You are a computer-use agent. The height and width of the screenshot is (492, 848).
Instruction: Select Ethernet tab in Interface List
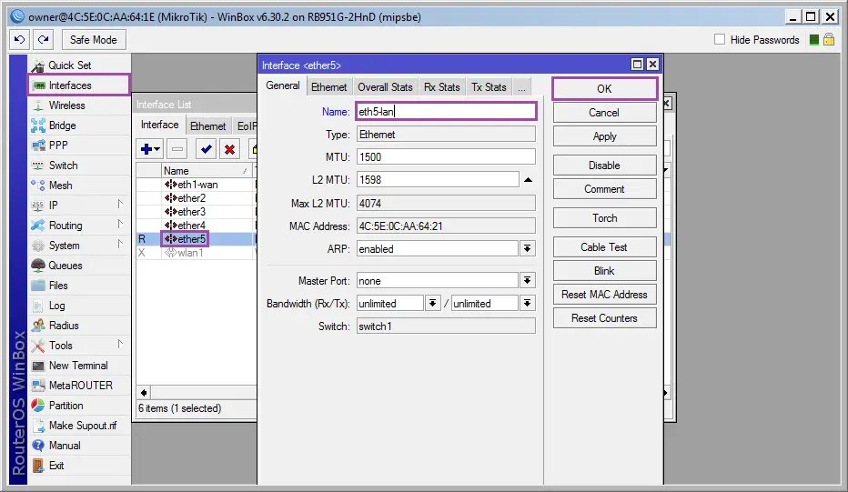click(208, 126)
